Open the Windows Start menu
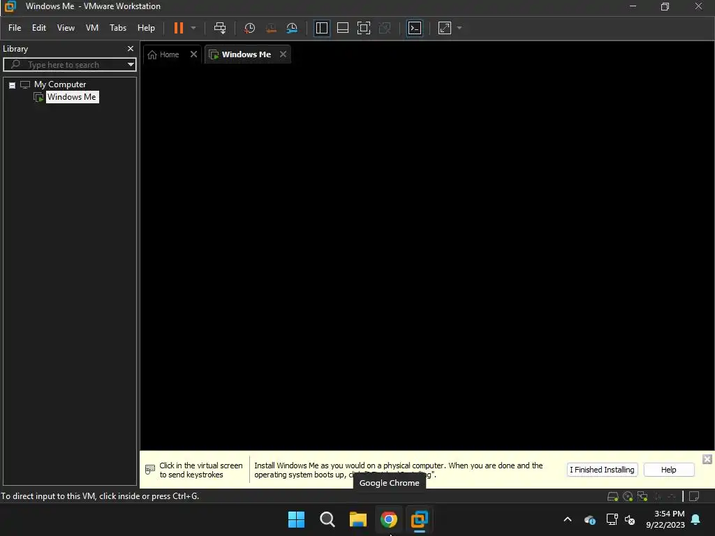The image size is (715, 536). tap(296, 519)
